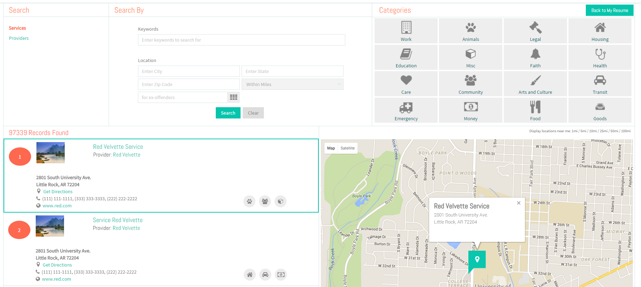Open the Within Miles dropdown
The height and width of the screenshot is (287, 641).
pyautogui.click(x=293, y=84)
